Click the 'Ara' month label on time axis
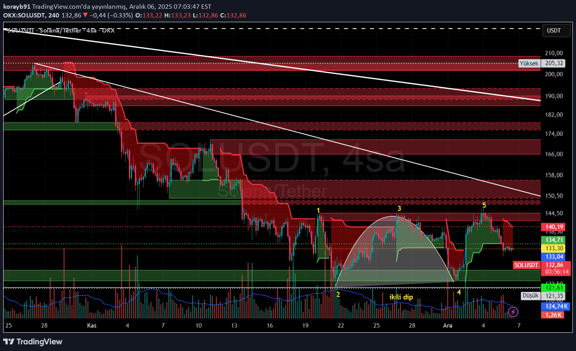This screenshot has width=576, height=351. coord(447,325)
